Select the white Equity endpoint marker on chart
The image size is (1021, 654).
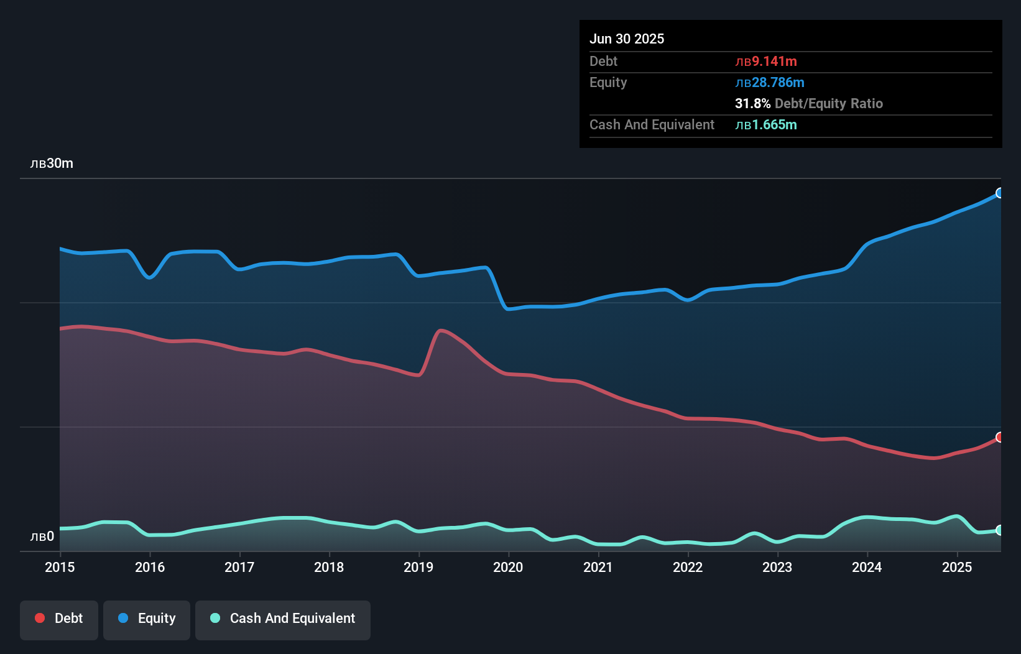tap(1000, 193)
